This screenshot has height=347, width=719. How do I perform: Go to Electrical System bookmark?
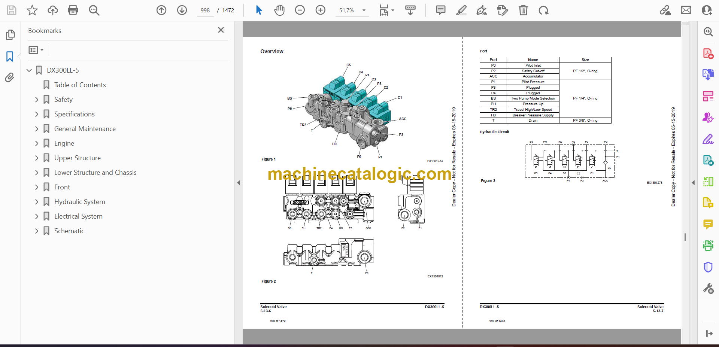[78, 216]
